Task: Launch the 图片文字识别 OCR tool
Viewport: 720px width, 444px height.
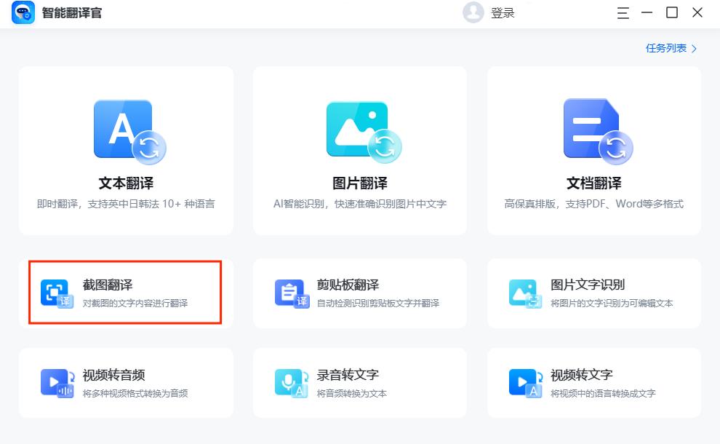Action: tap(594, 293)
